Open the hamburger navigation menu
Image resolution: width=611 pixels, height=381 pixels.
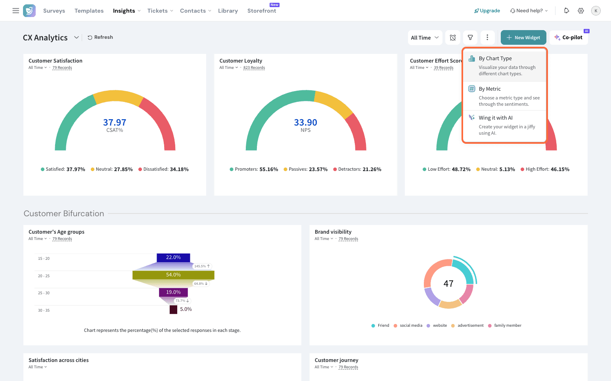(x=15, y=11)
